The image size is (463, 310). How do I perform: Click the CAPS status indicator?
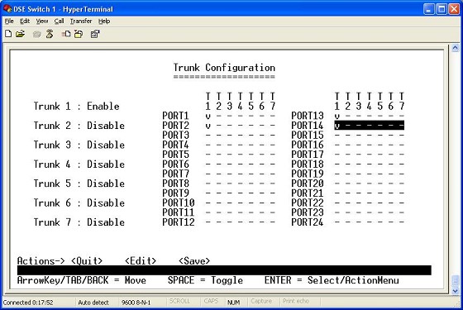pos(211,301)
